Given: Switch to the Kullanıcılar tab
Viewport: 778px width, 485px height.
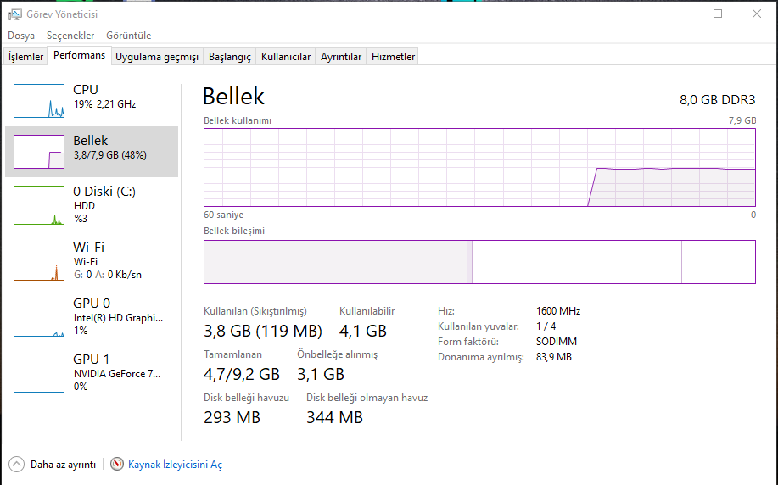Looking at the screenshot, I should point(286,57).
